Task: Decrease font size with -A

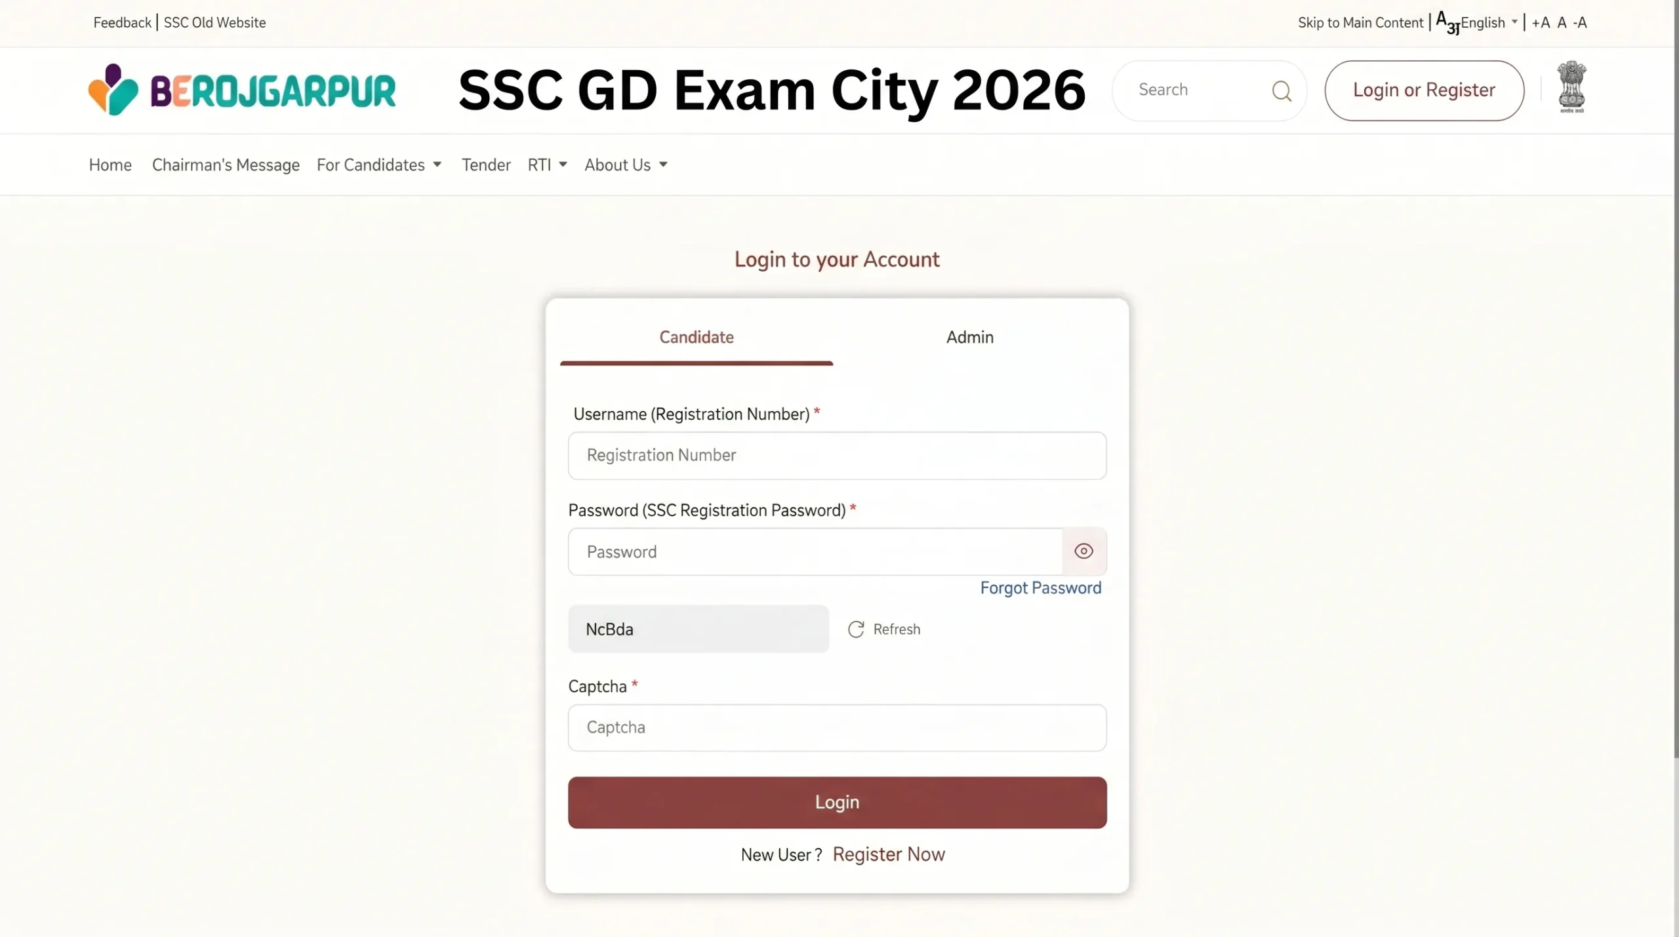Action: pos(1582,22)
